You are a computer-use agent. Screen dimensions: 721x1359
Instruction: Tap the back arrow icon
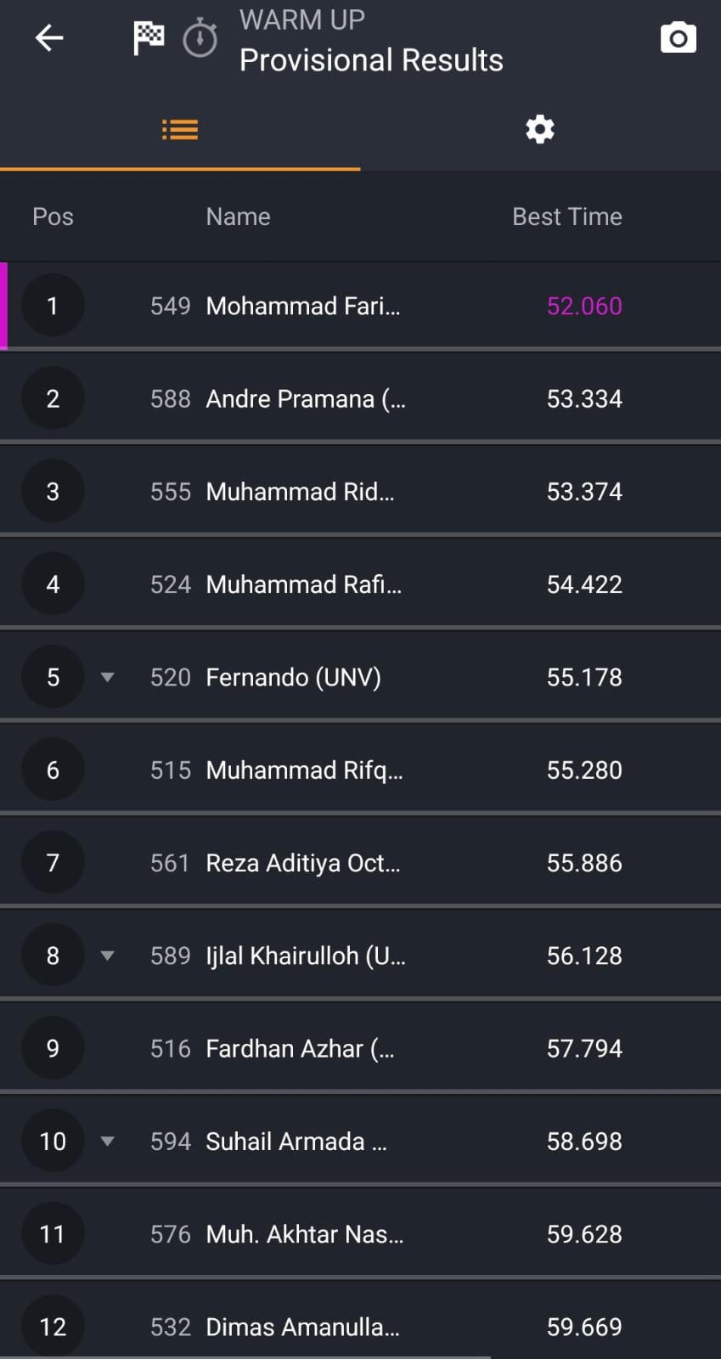(x=49, y=38)
